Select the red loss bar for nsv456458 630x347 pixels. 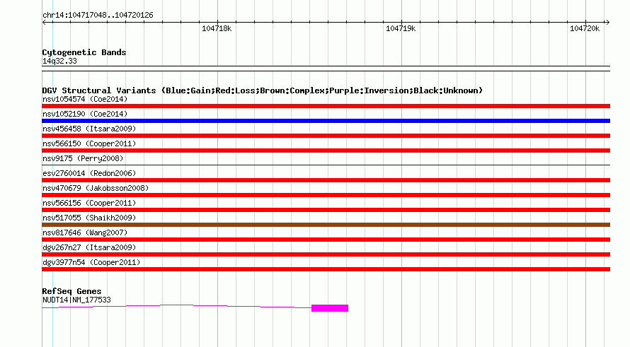point(326,136)
